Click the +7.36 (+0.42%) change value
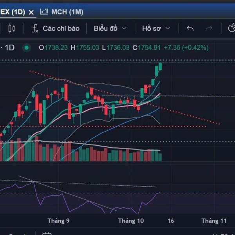This screenshot has height=235, width=235. point(186,48)
